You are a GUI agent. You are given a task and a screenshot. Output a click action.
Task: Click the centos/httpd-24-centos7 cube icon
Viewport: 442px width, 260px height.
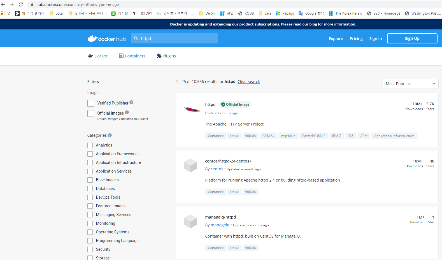pyautogui.click(x=190, y=165)
